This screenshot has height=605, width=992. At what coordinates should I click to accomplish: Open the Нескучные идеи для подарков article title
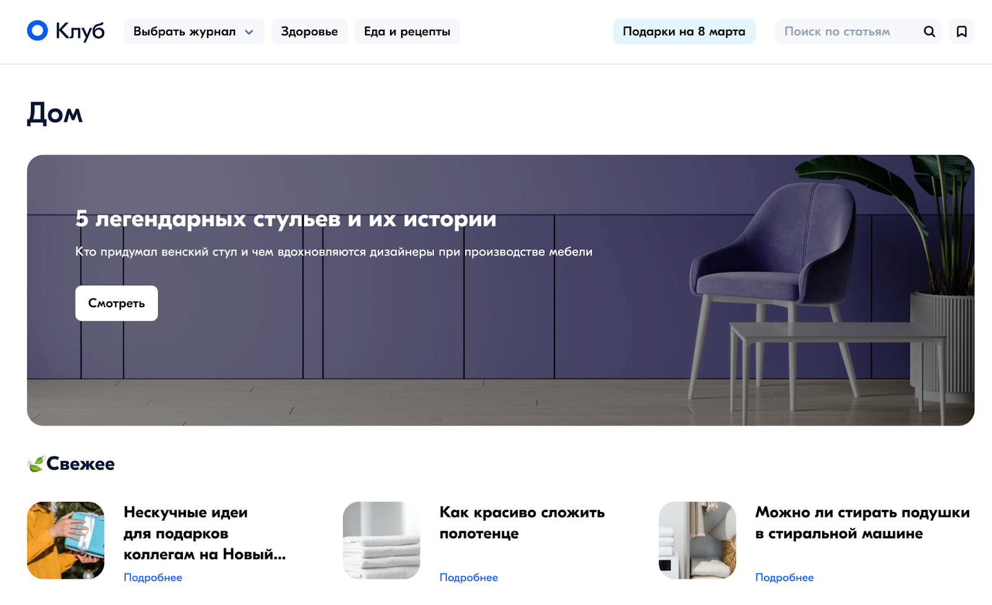pyautogui.click(x=205, y=533)
